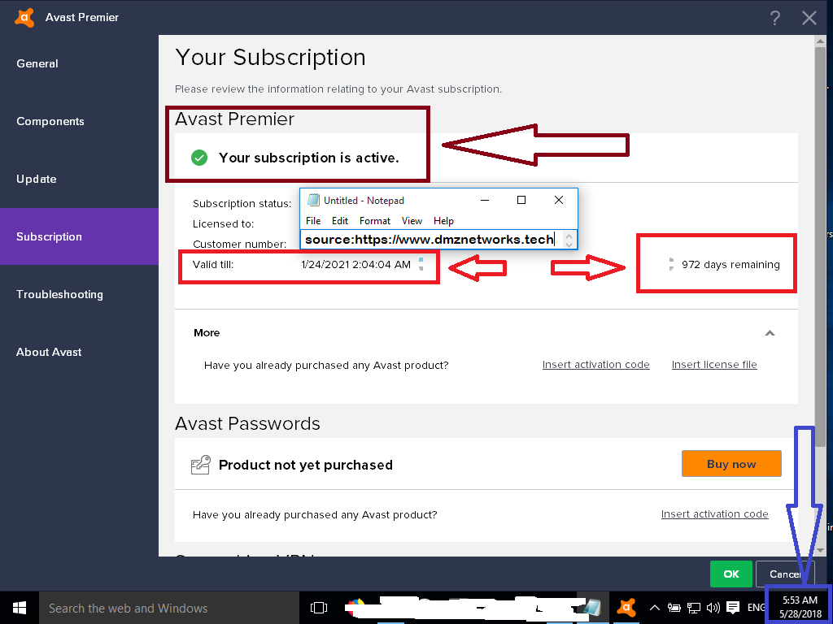Click the Notepad scrollbar down arrow
833x624 pixels.
tap(569, 244)
